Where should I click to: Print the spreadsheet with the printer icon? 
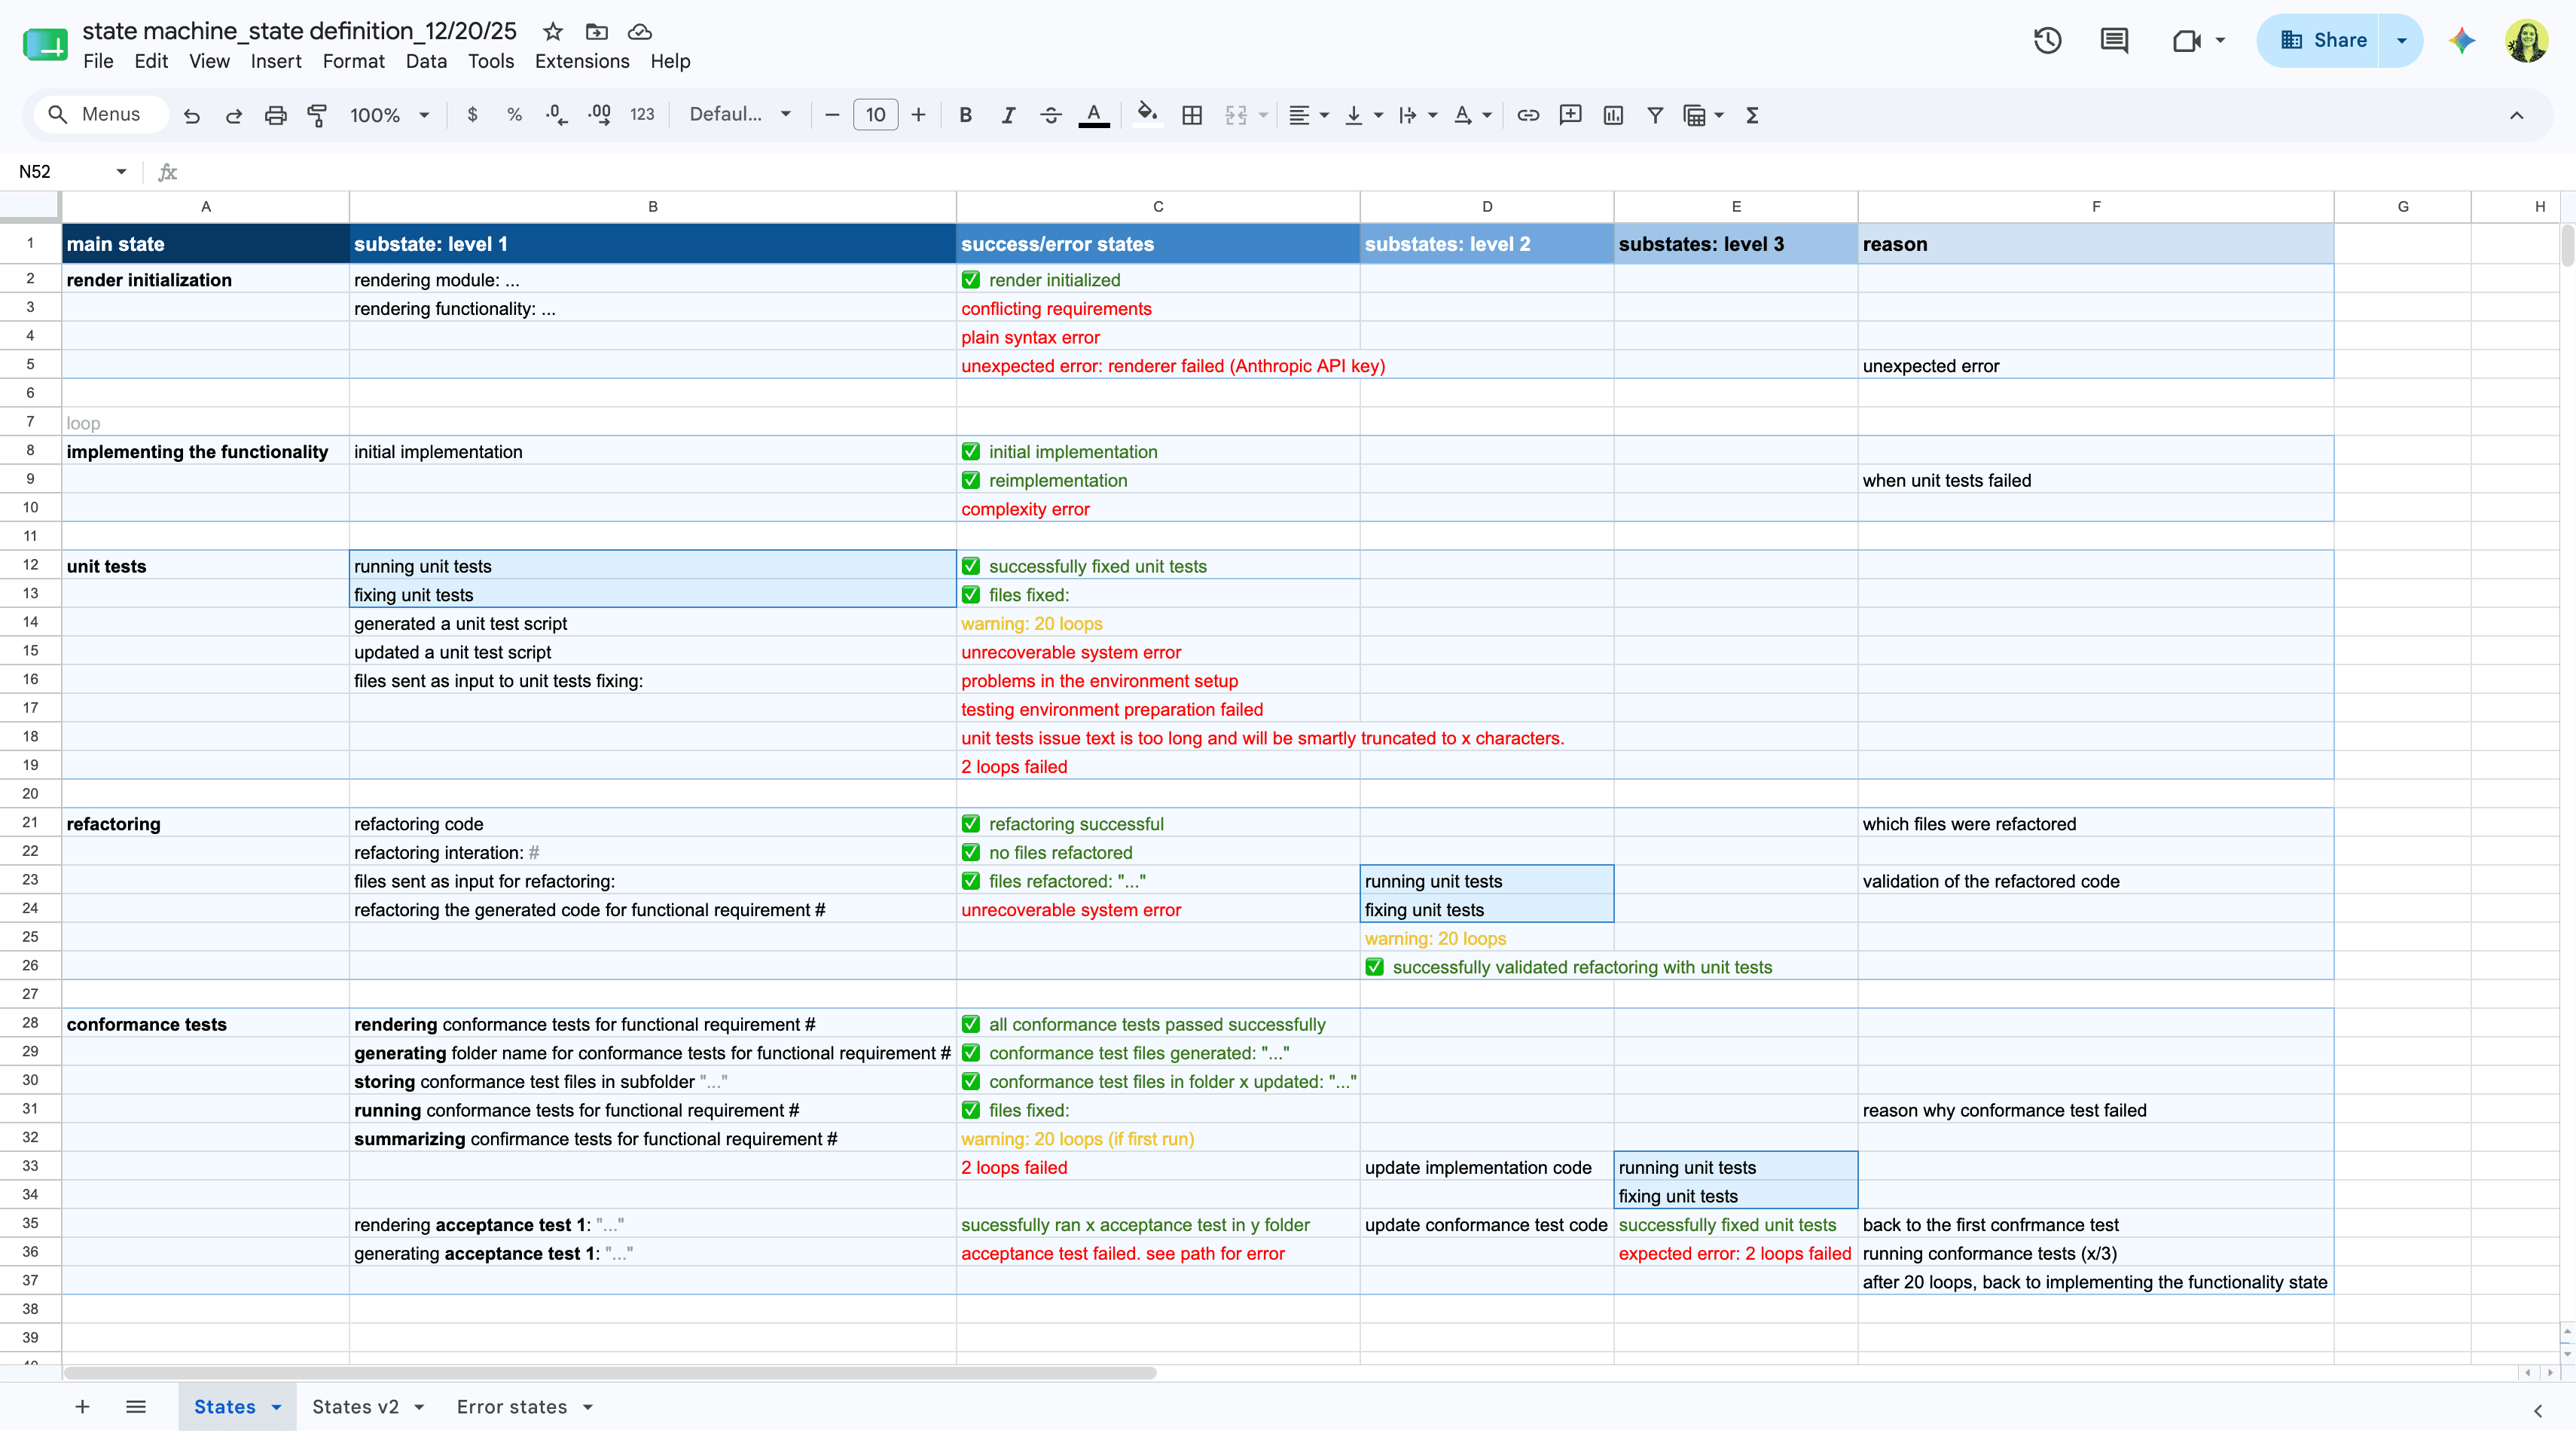pos(276,115)
